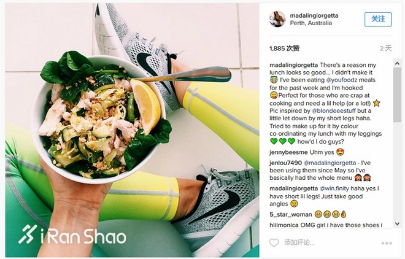Open commenter jenlou7490's profile

click(x=285, y=163)
